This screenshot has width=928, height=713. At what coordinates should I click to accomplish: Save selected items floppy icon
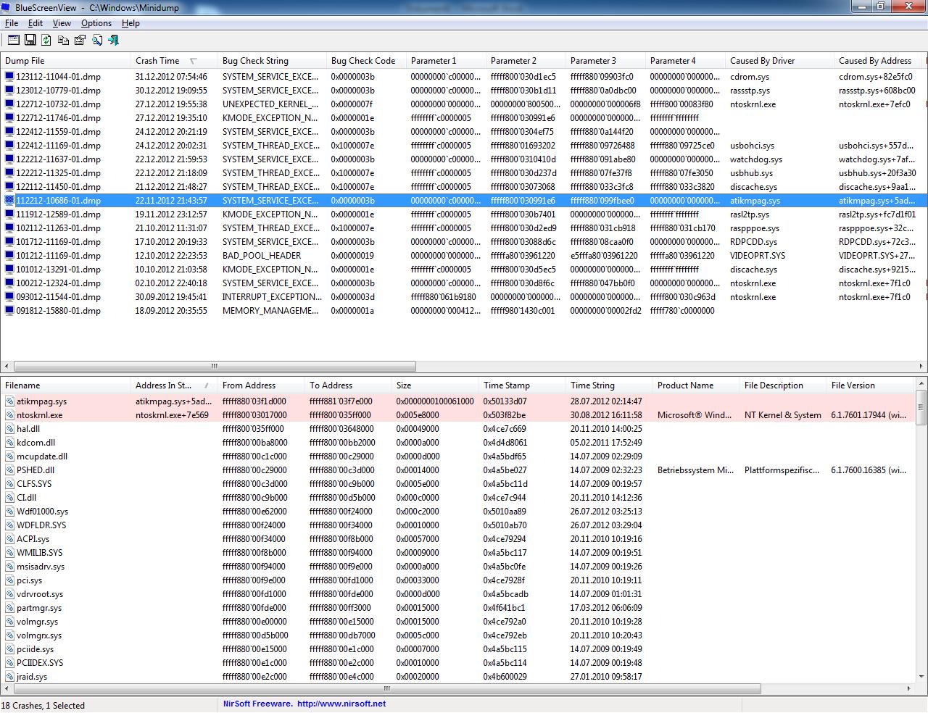pyautogui.click(x=30, y=40)
